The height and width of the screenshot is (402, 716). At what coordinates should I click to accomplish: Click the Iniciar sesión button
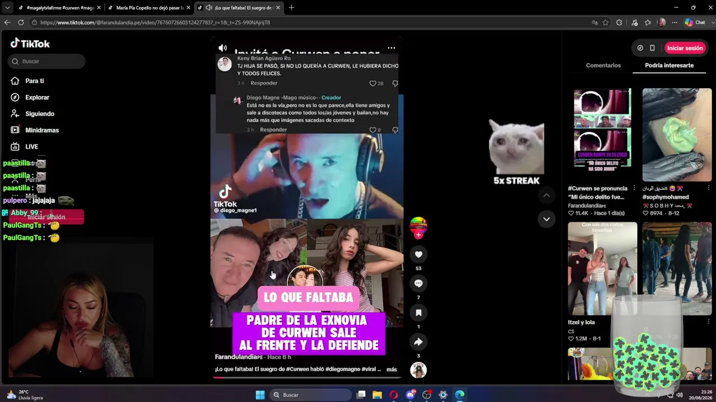[x=685, y=48]
